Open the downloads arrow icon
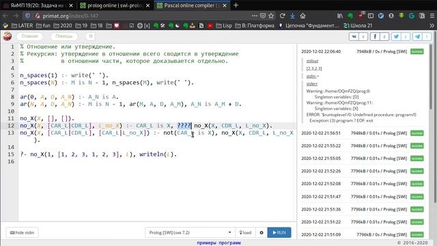437x246 pixels. tap(292, 16)
